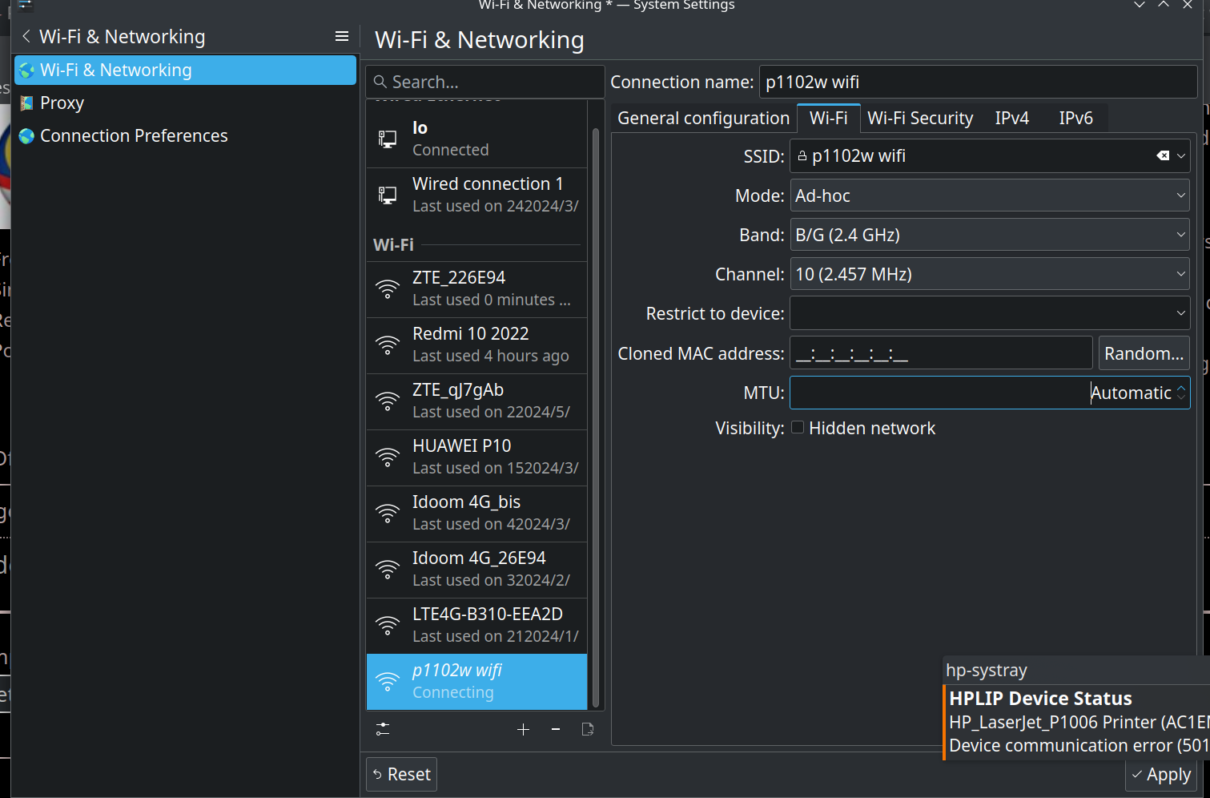Switch to the IPv4 tab
This screenshot has height=798, width=1210.
pyautogui.click(x=1012, y=119)
